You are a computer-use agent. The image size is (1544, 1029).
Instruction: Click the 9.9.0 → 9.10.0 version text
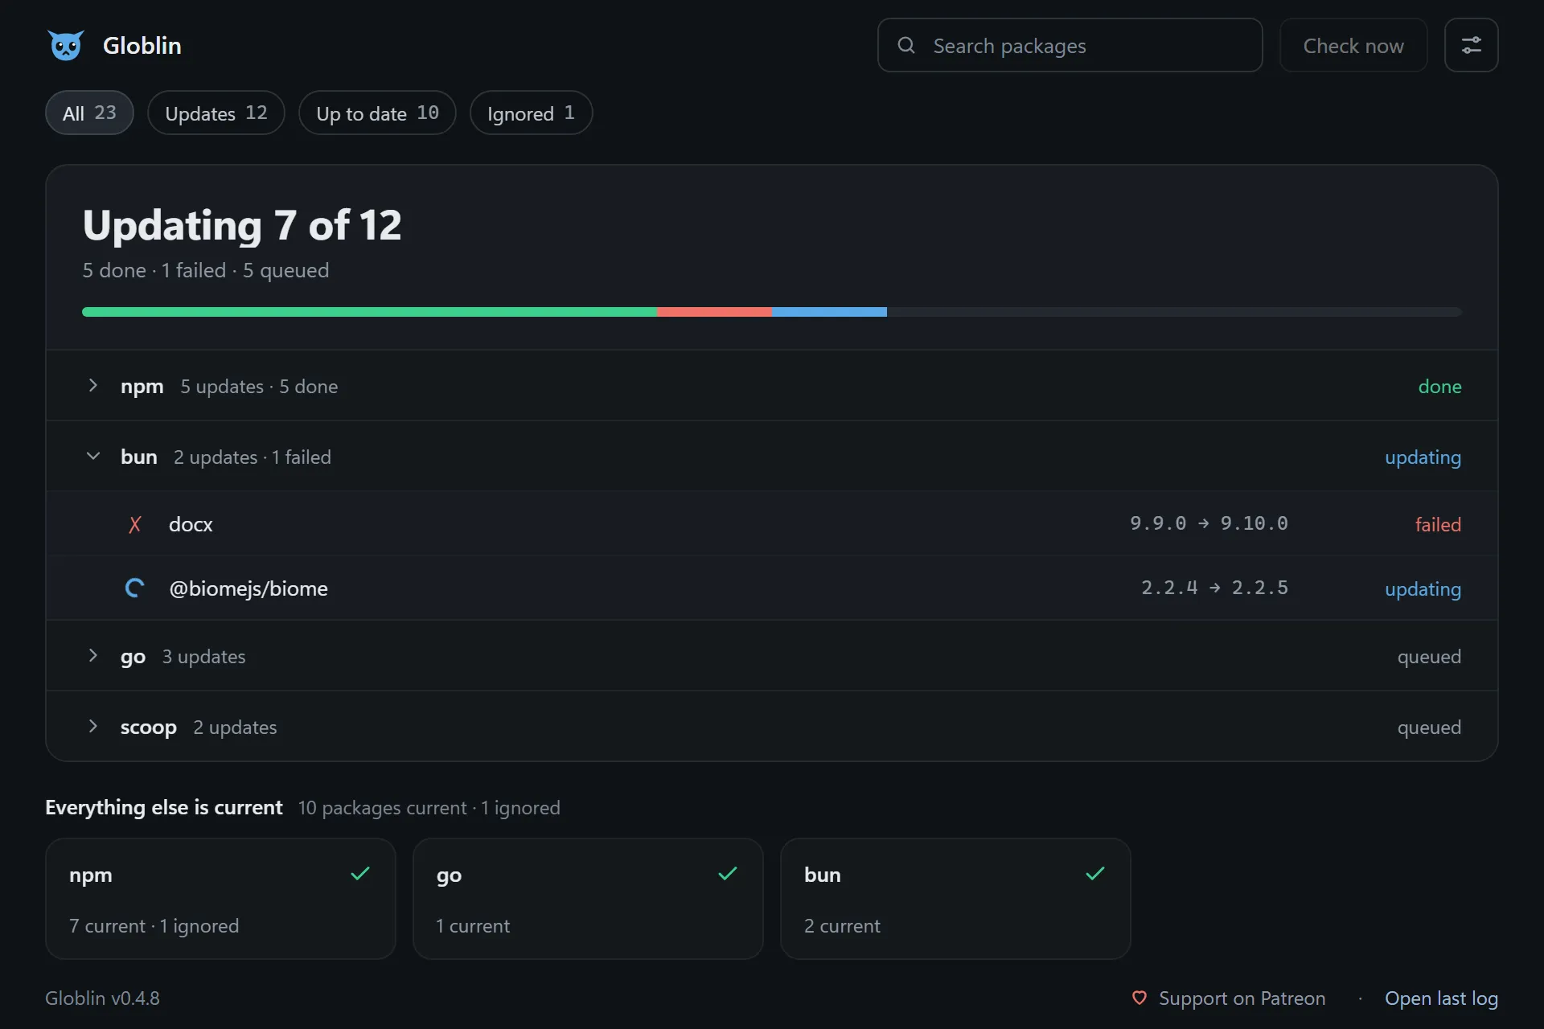pyautogui.click(x=1209, y=523)
